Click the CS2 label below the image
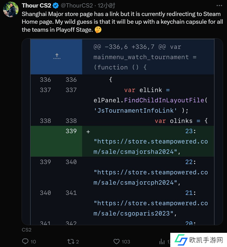Viewport: 227px width, 247px height. pyautogui.click(x=27, y=230)
